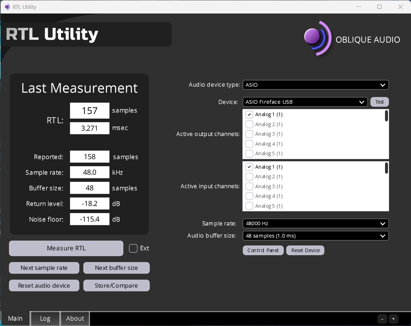The height and width of the screenshot is (326, 411).
Task: Click the Return level value -18.2
Action: pyautogui.click(x=90, y=204)
